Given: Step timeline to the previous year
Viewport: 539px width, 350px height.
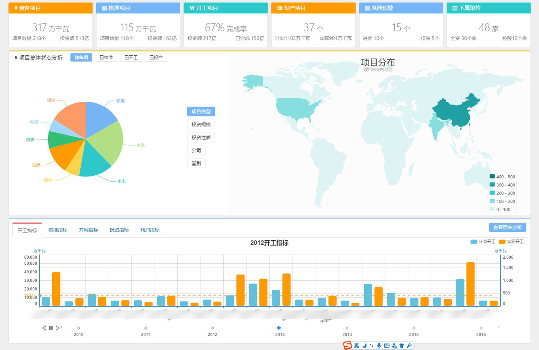Looking at the screenshot, I should [x=44, y=328].
